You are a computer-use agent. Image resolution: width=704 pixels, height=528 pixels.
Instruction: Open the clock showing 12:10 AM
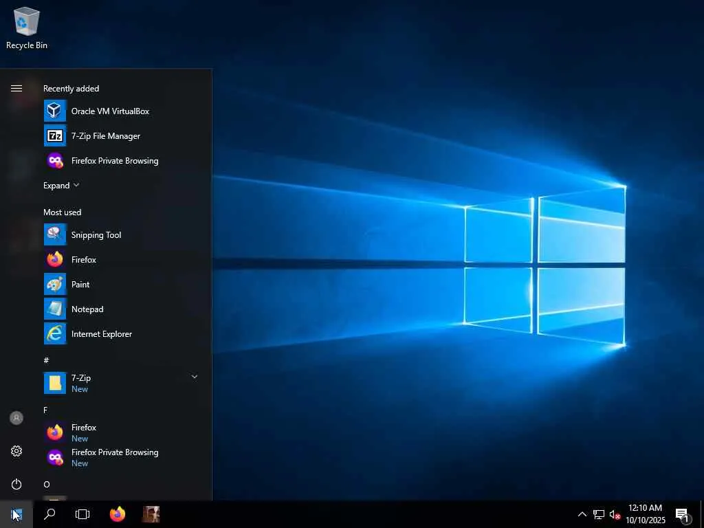pyautogui.click(x=646, y=514)
